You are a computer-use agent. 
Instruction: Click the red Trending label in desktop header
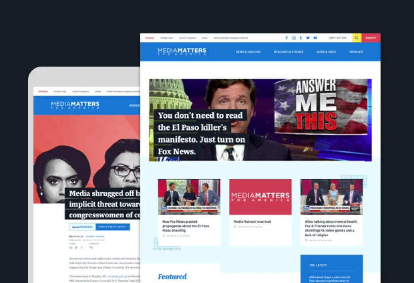pyautogui.click(x=149, y=38)
